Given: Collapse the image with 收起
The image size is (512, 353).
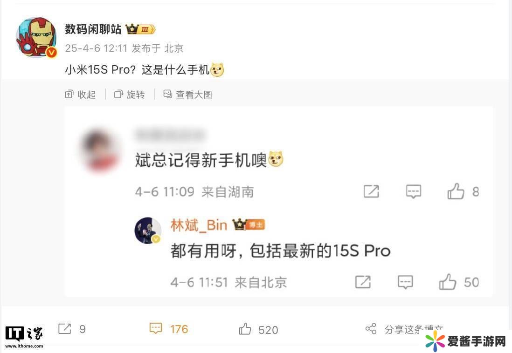Looking at the screenshot, I should click(80, 95).
